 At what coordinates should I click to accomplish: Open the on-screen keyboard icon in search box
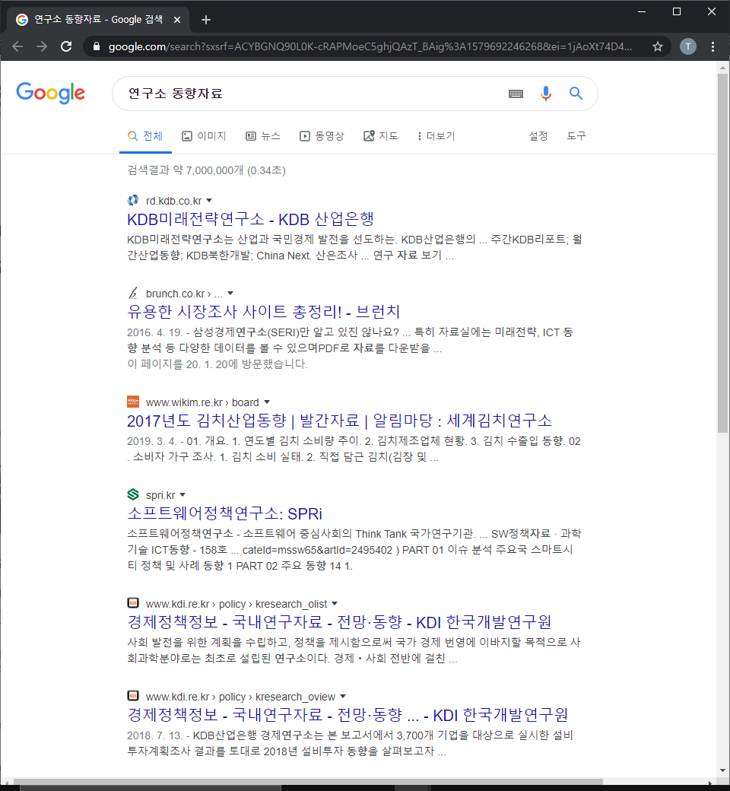click(x=516, y=94)
